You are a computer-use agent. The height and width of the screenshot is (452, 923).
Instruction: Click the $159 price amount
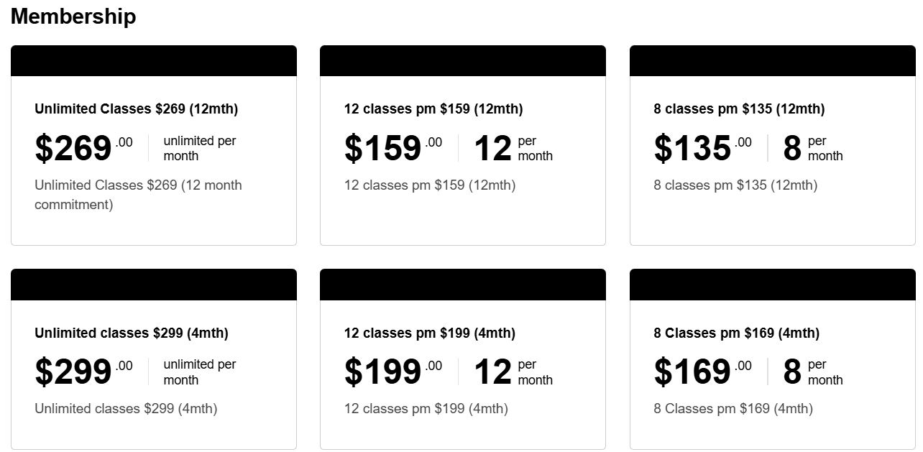[383, 149]
